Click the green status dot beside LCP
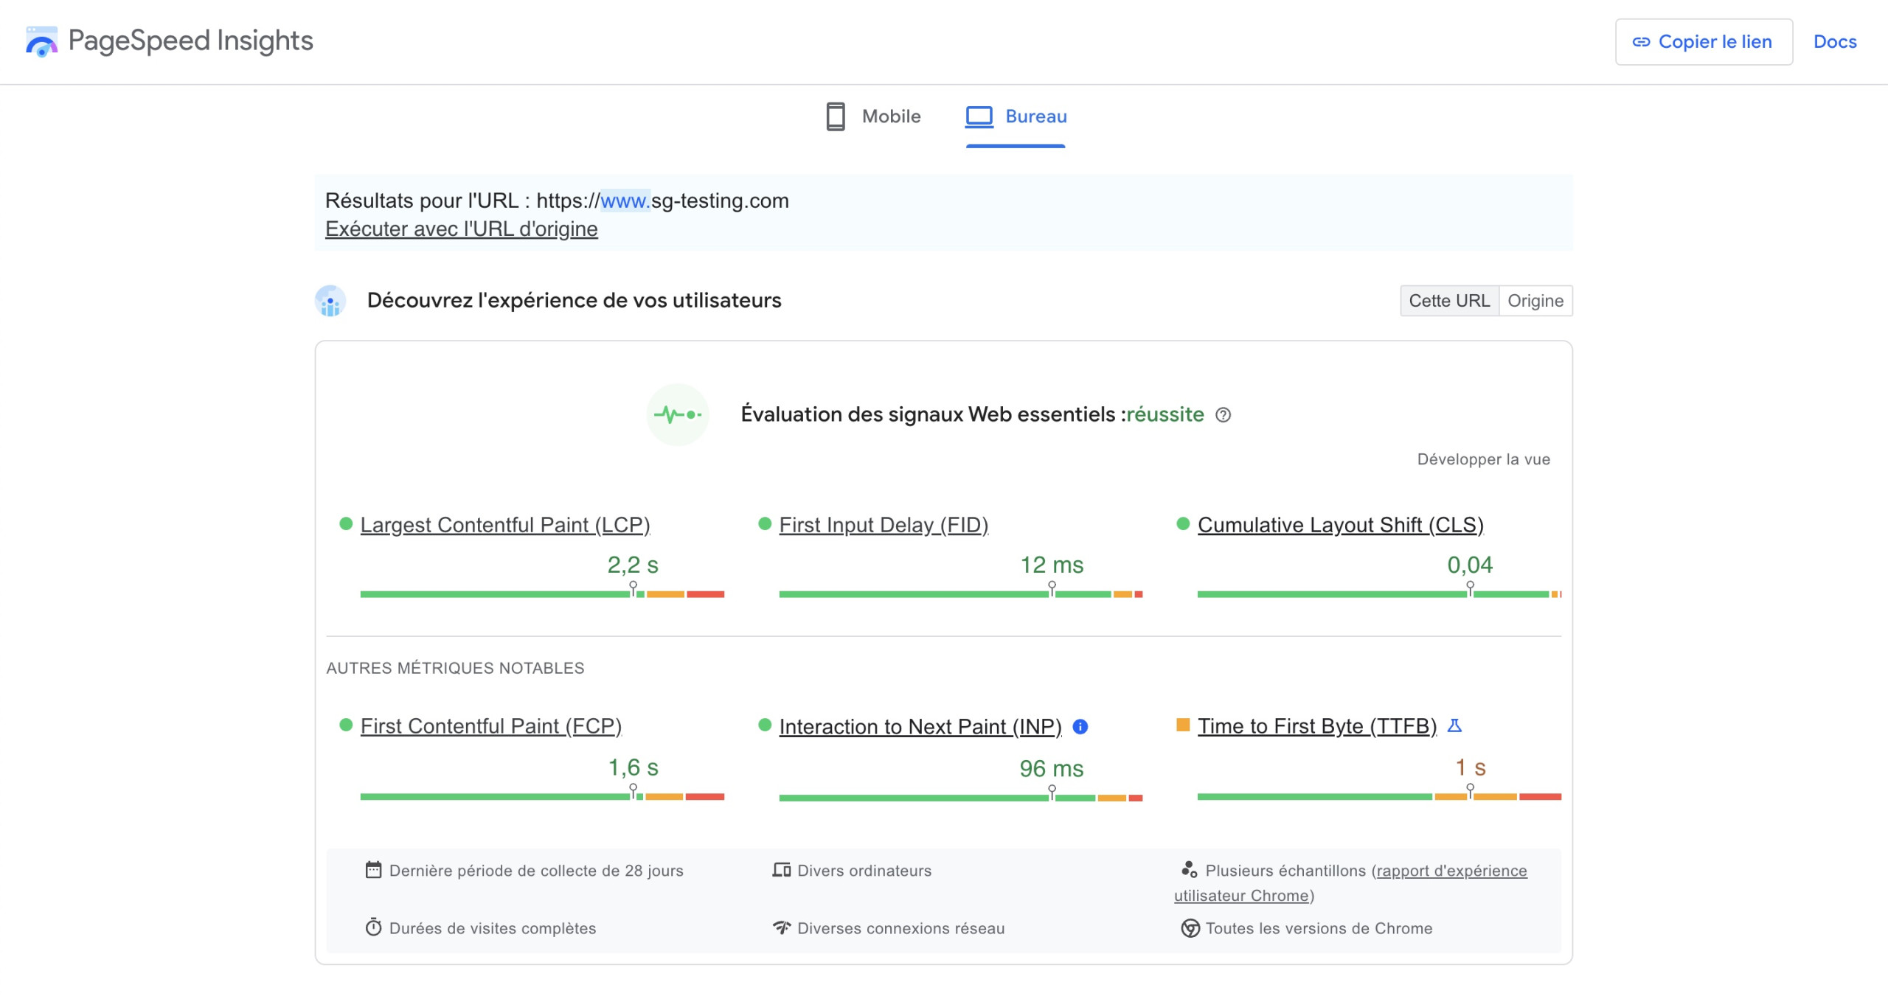 (x=346, y=524)
